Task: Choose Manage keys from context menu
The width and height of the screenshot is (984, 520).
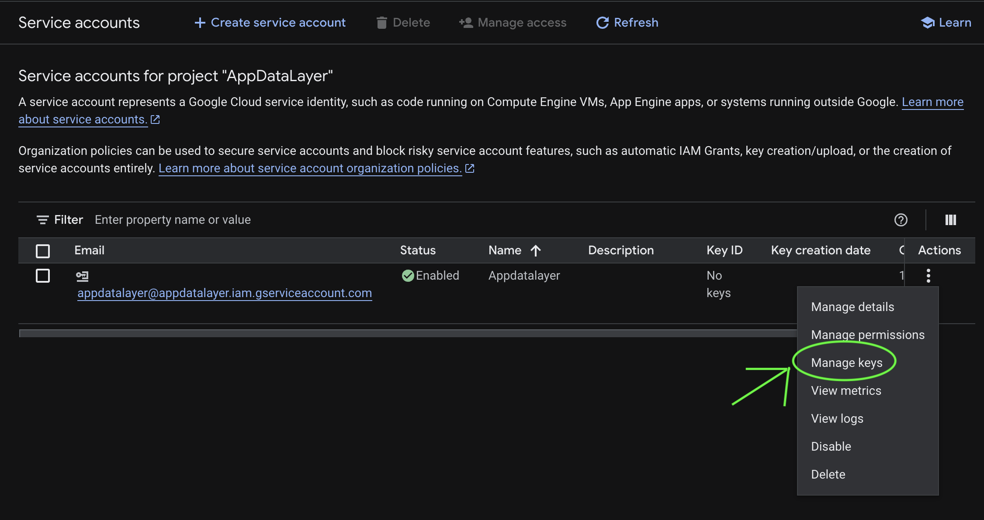Action: pyautogui.click(x=846, y=363)
